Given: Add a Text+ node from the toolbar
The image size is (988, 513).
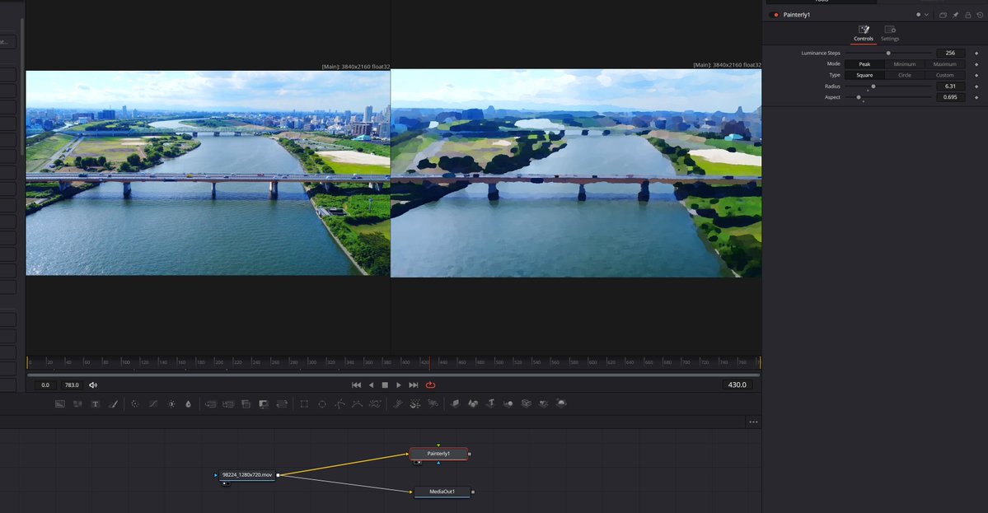Looking at the screenshot, I should (95, 404).
